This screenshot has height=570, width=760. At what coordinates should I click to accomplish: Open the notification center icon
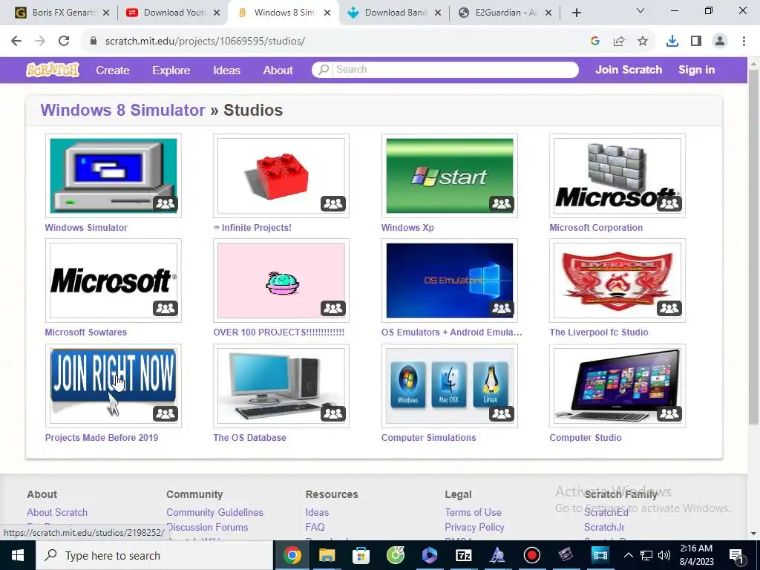click(x=736, y=555)
